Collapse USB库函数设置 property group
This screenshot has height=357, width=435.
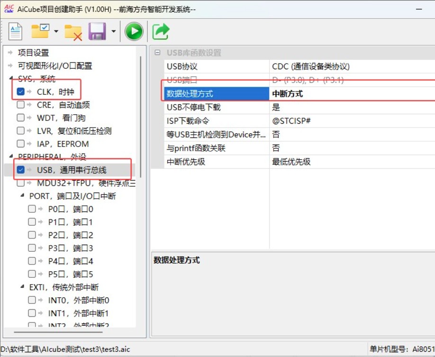click(x=158, y=53)
